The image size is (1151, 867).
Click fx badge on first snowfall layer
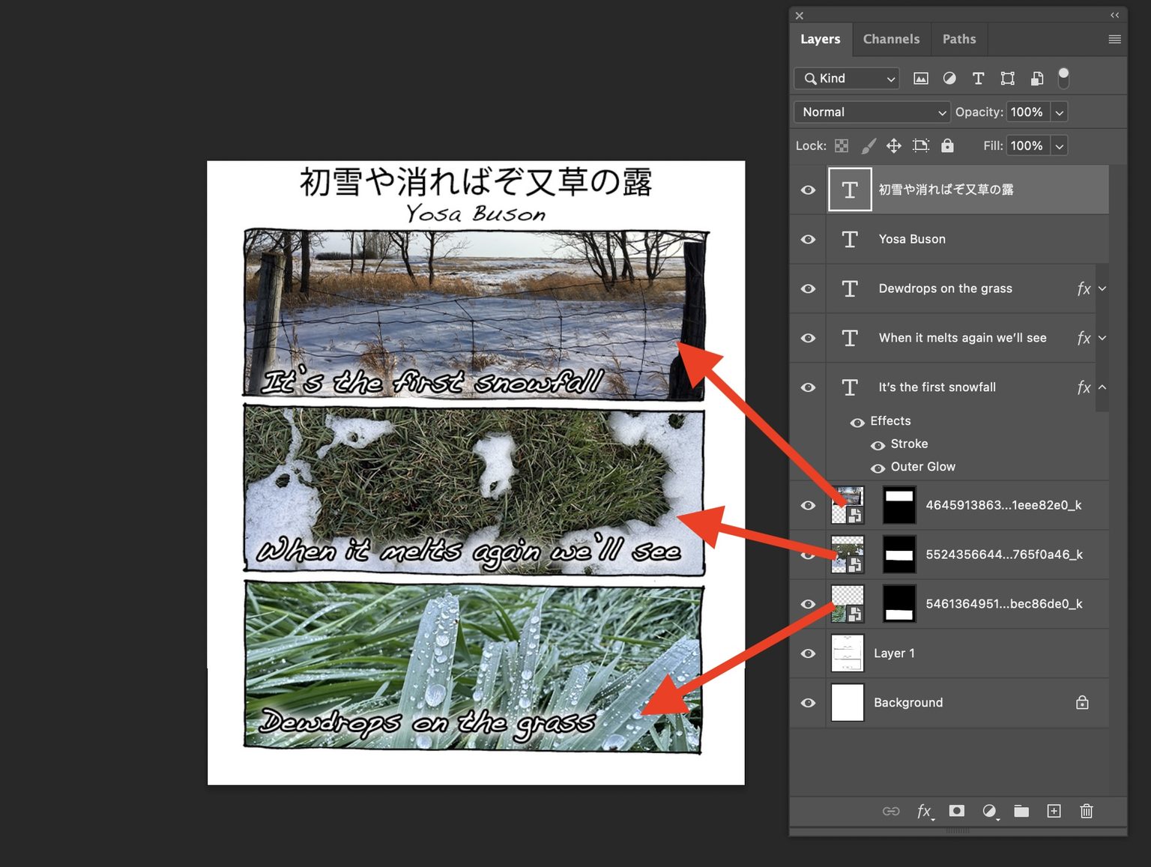pyautogui.click(x=1084, y=387)
